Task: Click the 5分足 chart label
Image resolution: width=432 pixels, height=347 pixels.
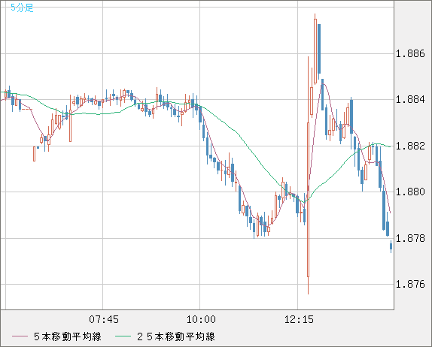Action: (x=22, y=8)
